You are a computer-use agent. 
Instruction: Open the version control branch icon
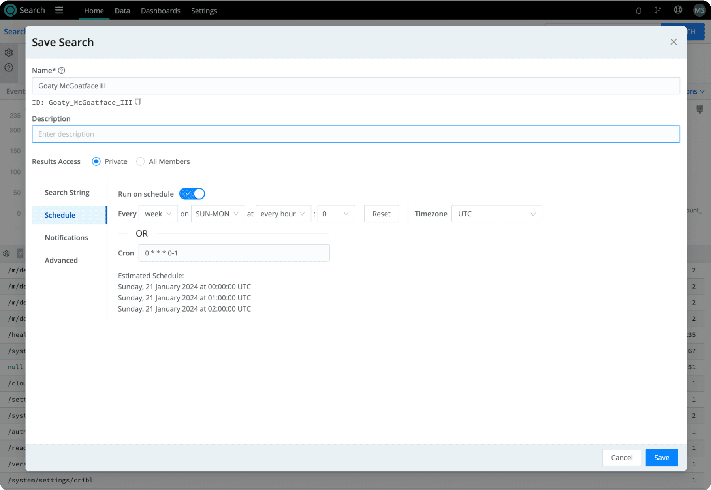click(658, 11)
